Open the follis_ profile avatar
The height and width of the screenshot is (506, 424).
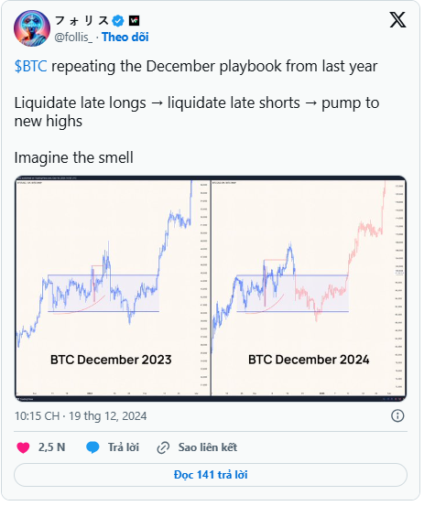pos(32,28)
